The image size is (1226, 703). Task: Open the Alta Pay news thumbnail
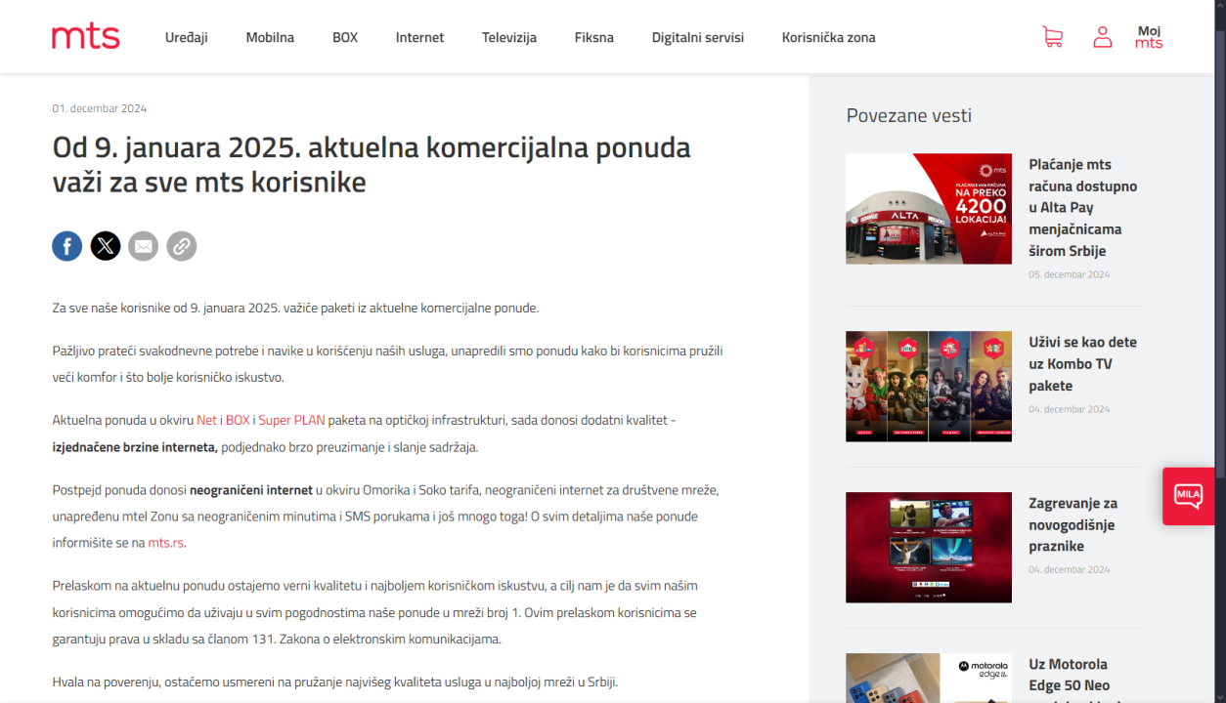929,209
